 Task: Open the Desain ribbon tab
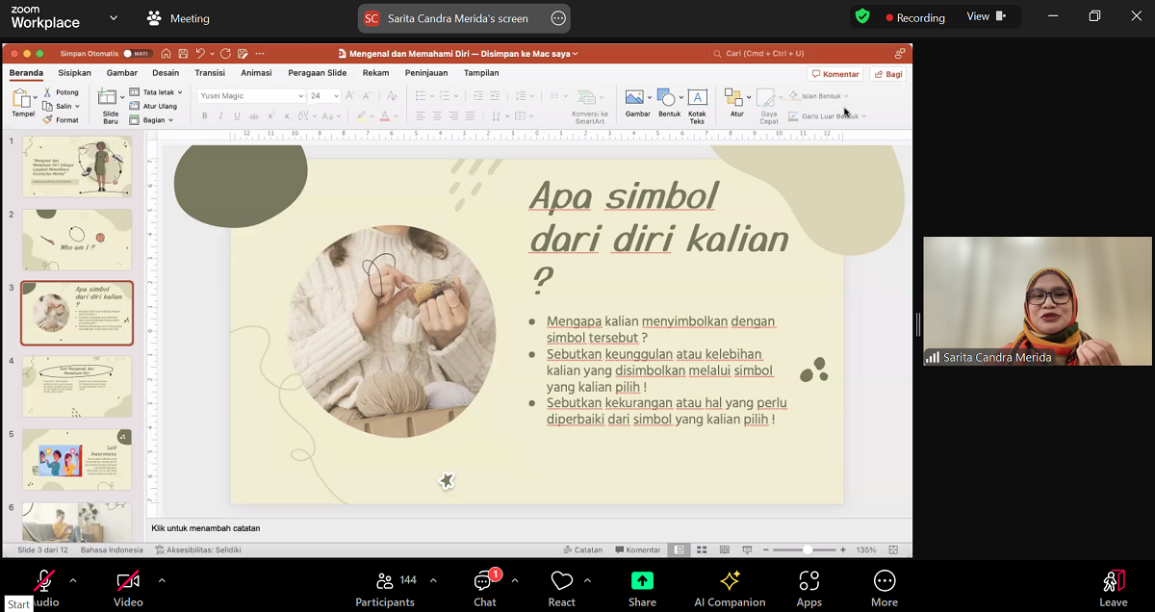166,73
